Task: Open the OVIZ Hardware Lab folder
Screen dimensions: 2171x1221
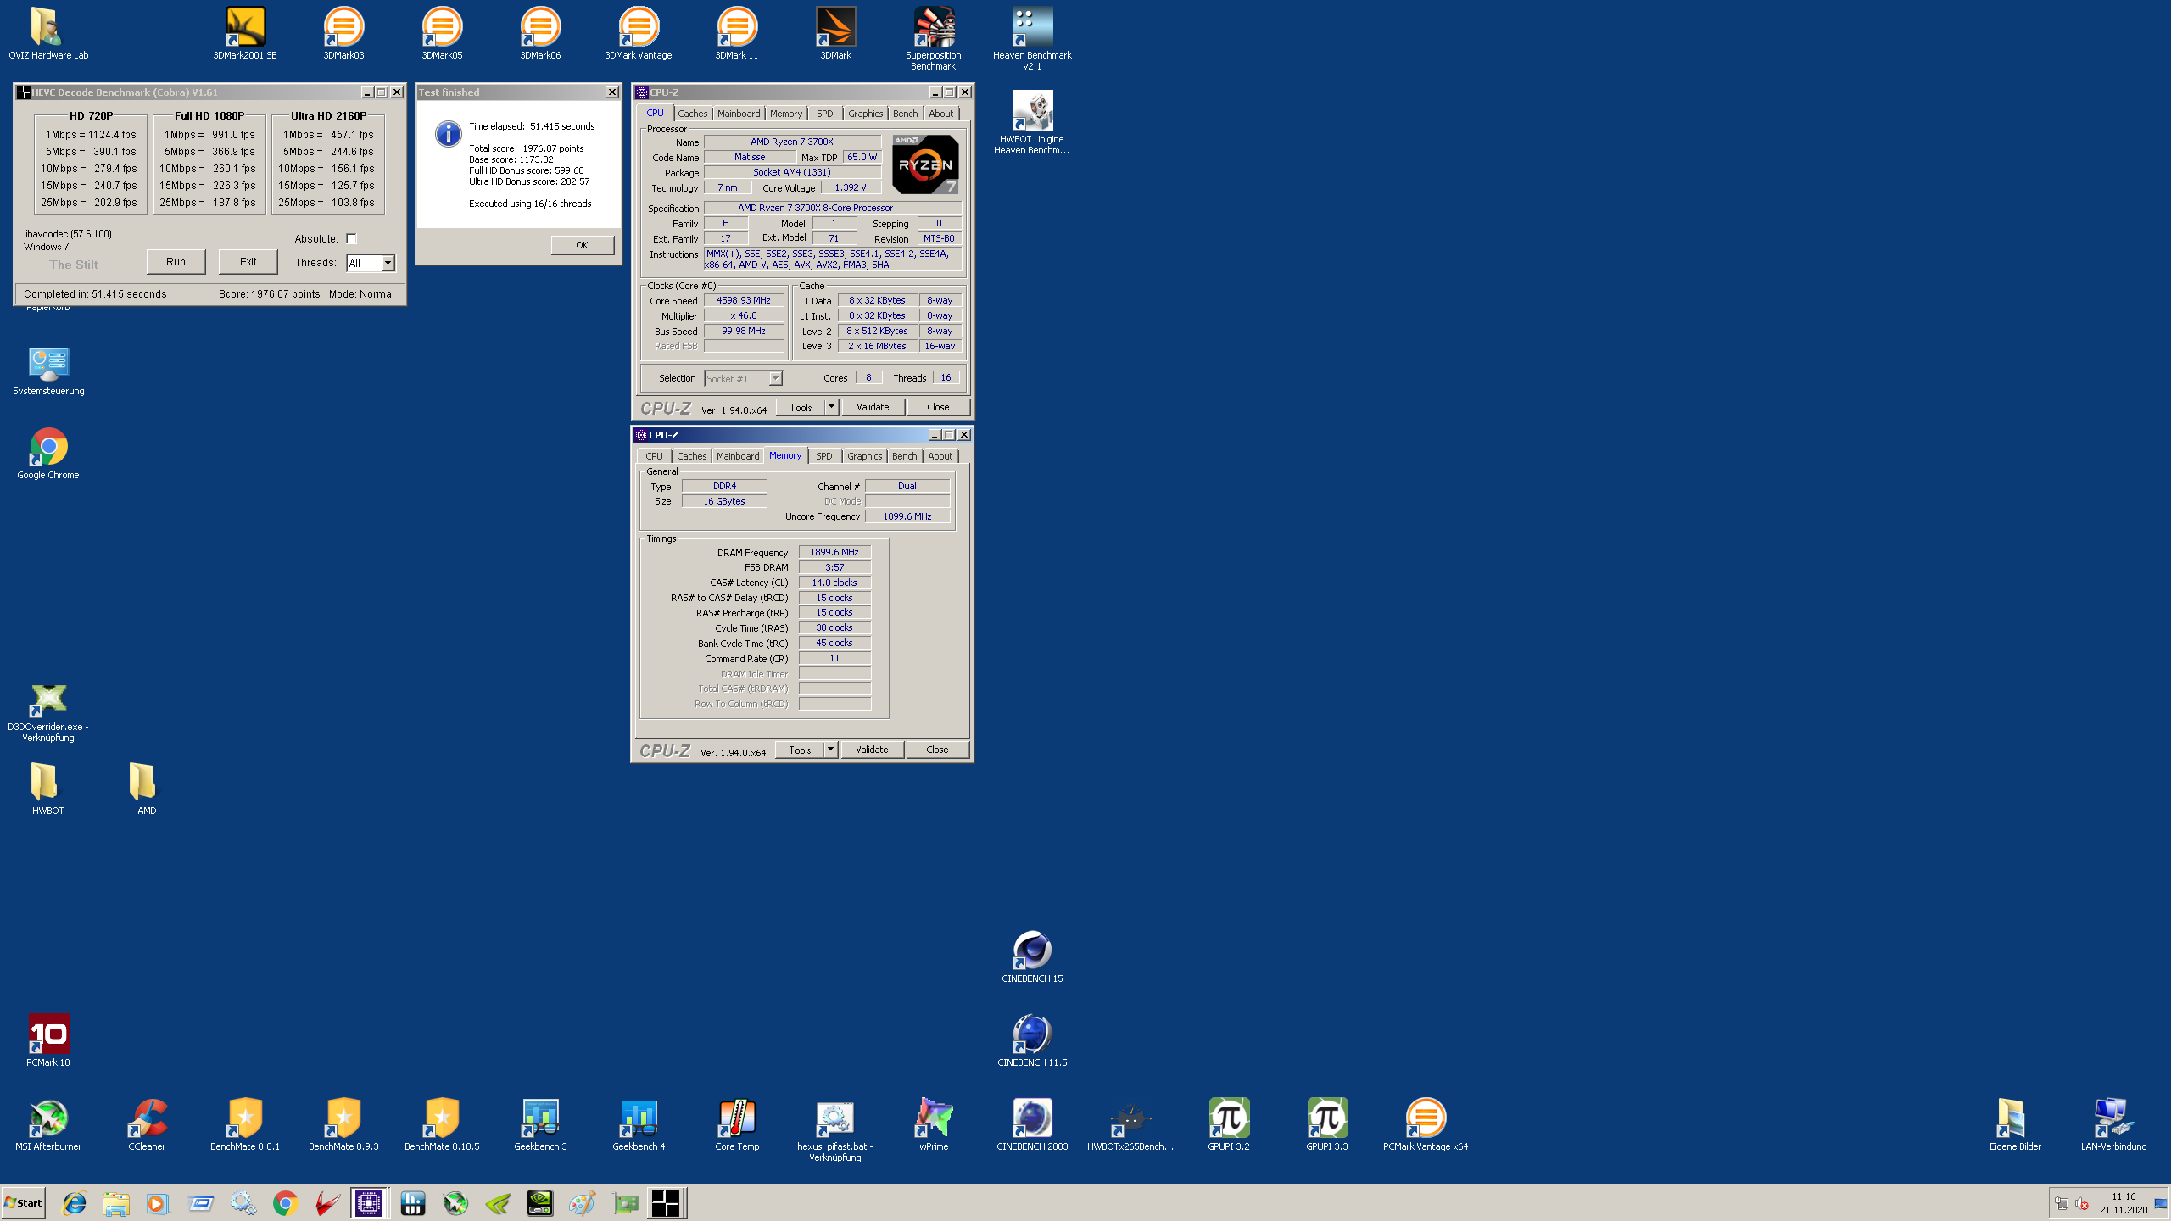Action: pos(48,34)
